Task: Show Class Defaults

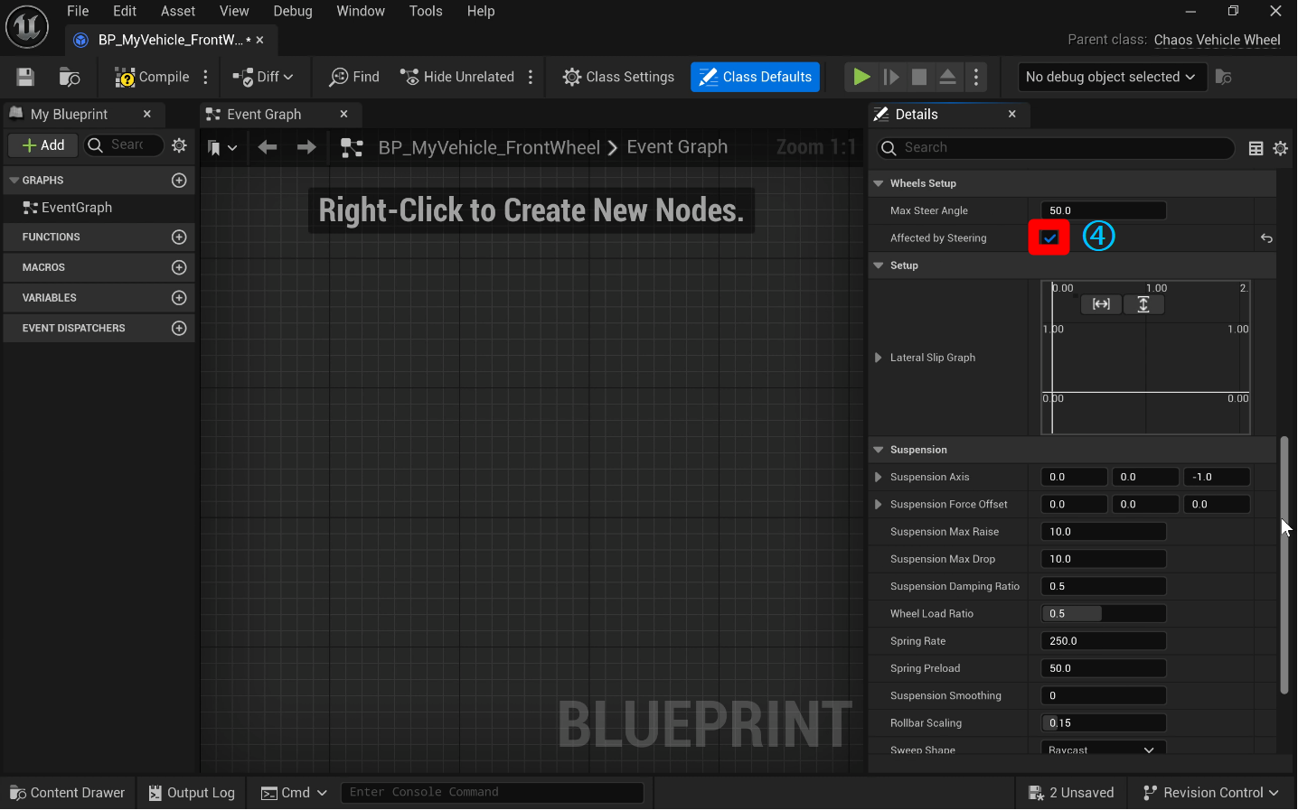Action: pos(756,77)
